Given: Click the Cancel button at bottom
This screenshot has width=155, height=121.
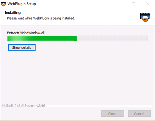Looking at the screenshot, I should tap(139, 114).
